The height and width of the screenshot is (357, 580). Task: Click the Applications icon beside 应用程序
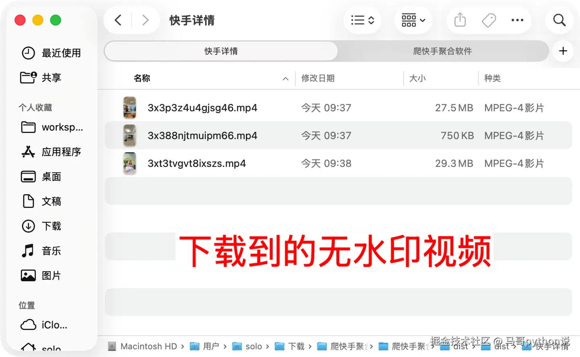click(28, 152)
